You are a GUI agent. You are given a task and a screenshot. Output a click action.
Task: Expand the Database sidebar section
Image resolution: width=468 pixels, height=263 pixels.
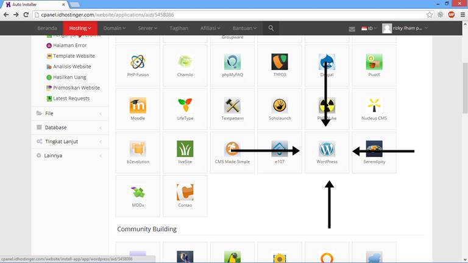pyautogui.click(x=69, y=127)
